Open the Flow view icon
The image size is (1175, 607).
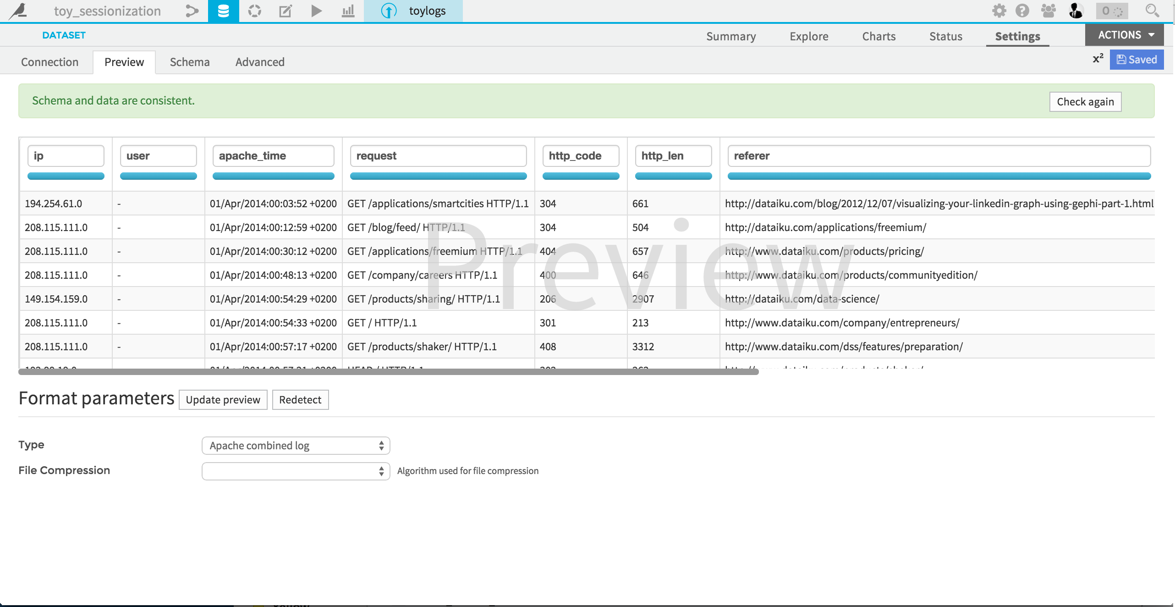(x=192, y=11)
